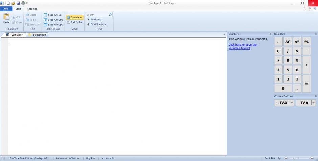
Task: Click the x to the n power key
Action: click(x=297, y=42)
